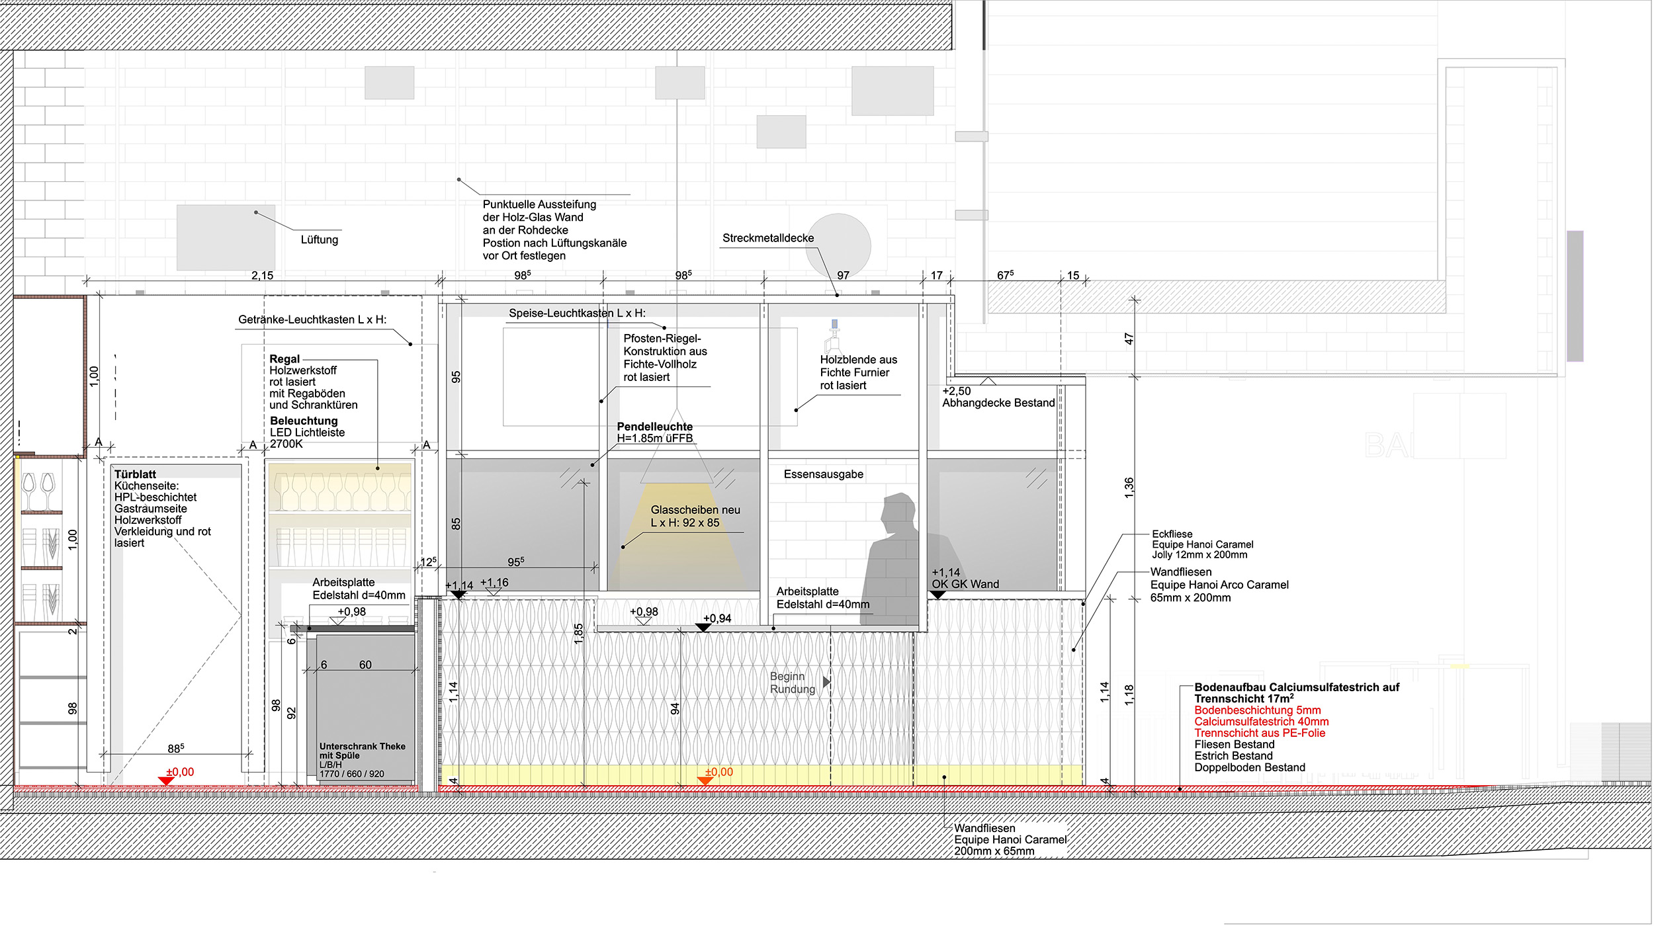1654x926 pixels.
Task: Click the 2,15 dimension value
Action: pyautogui.click(x=262, y=275)
